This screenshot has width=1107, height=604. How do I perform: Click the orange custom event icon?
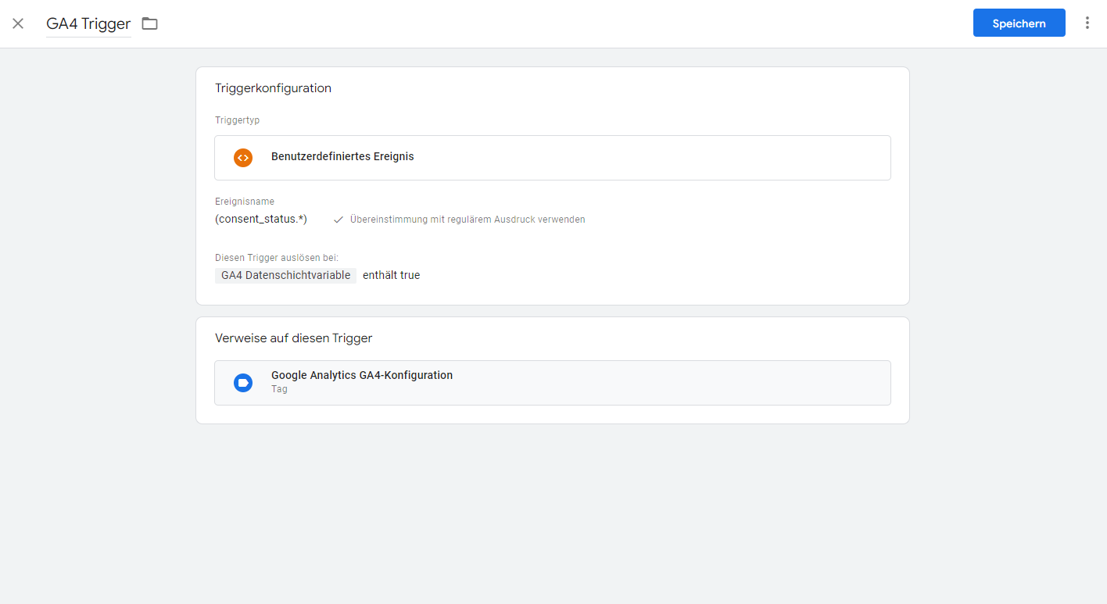(243, 157)
